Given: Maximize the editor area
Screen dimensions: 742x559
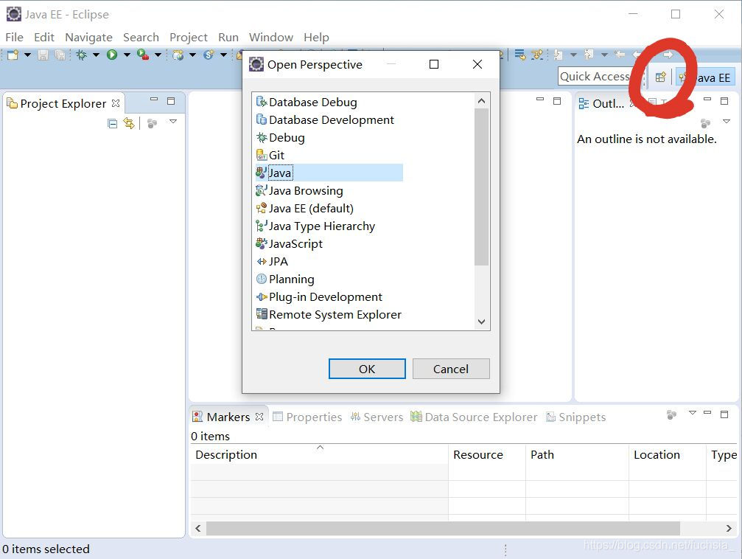Looking at the screenshot, I should click(x=557, y=101).
